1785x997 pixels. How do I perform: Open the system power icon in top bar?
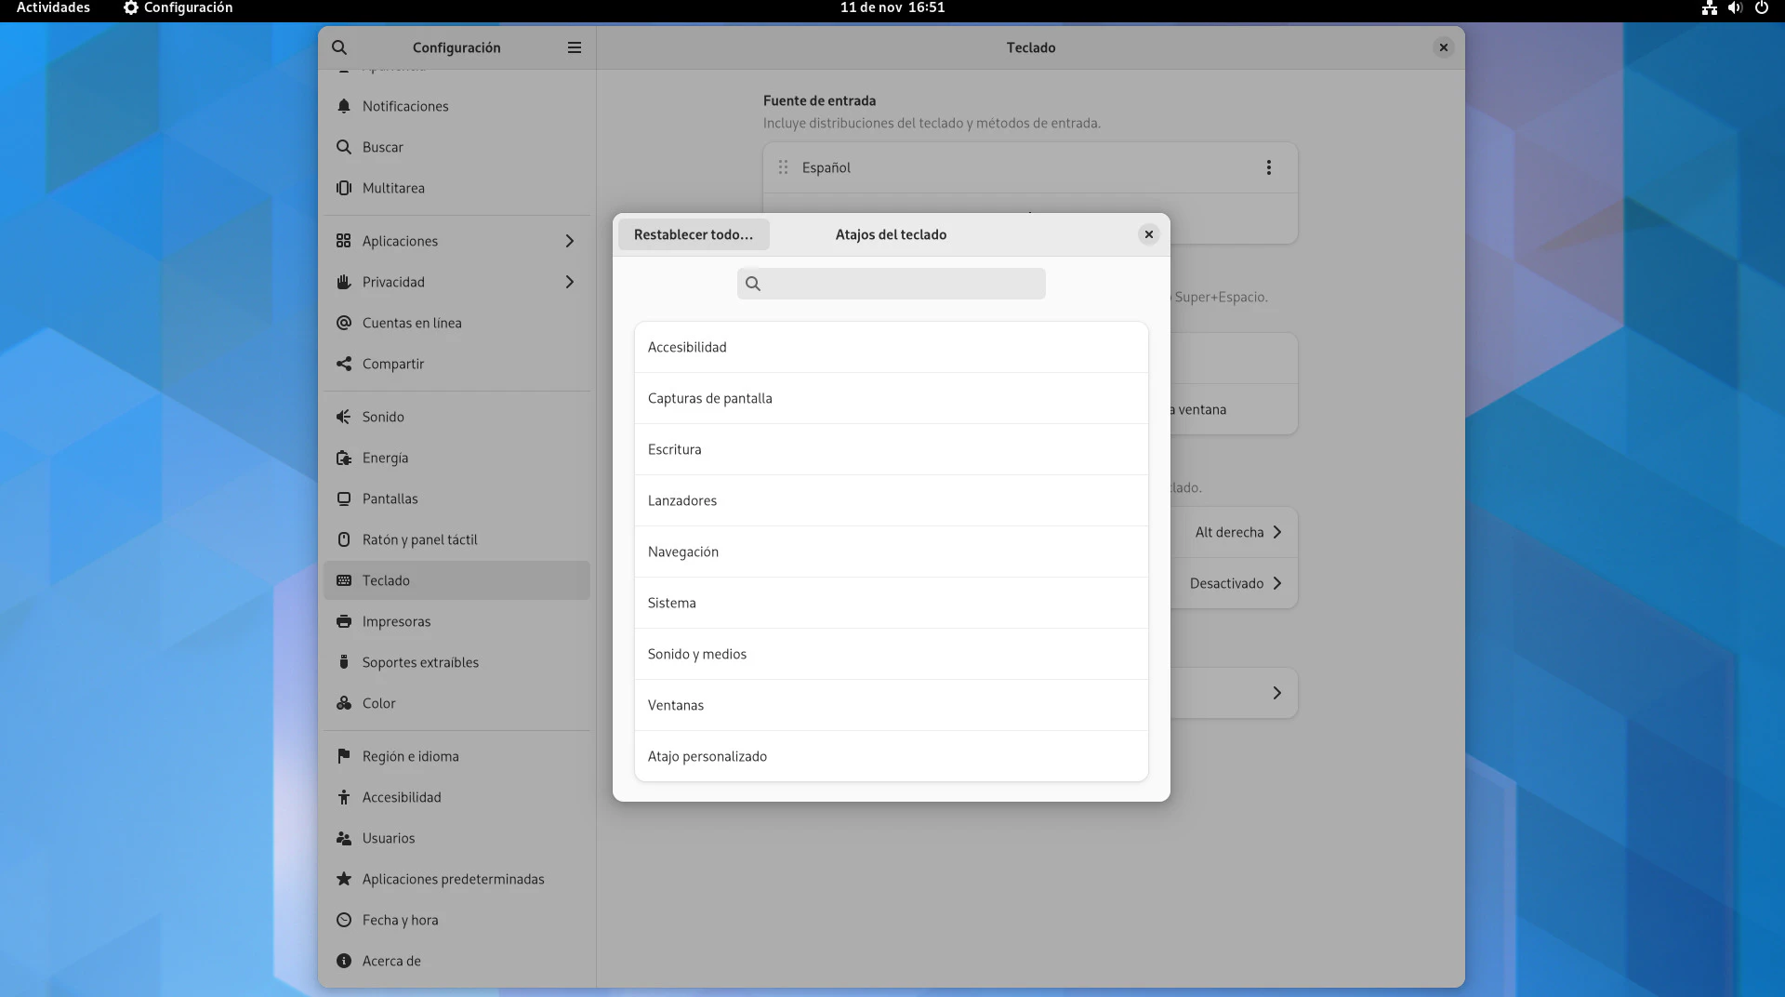coord(1761,7)
